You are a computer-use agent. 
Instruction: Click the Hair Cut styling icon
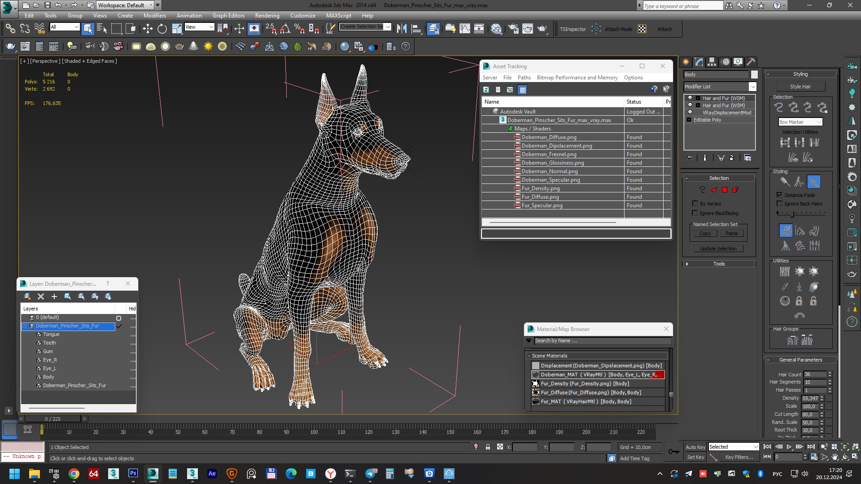(x=799, y=182)
